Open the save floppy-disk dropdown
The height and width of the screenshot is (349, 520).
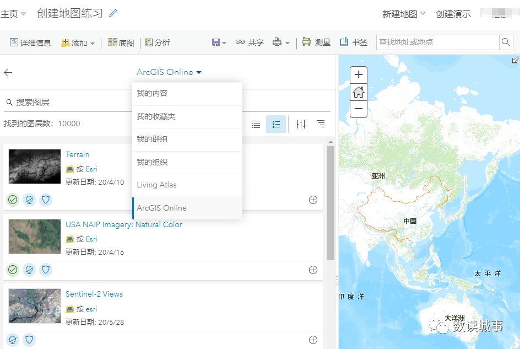pyautogui.click(x=219, y=42)
